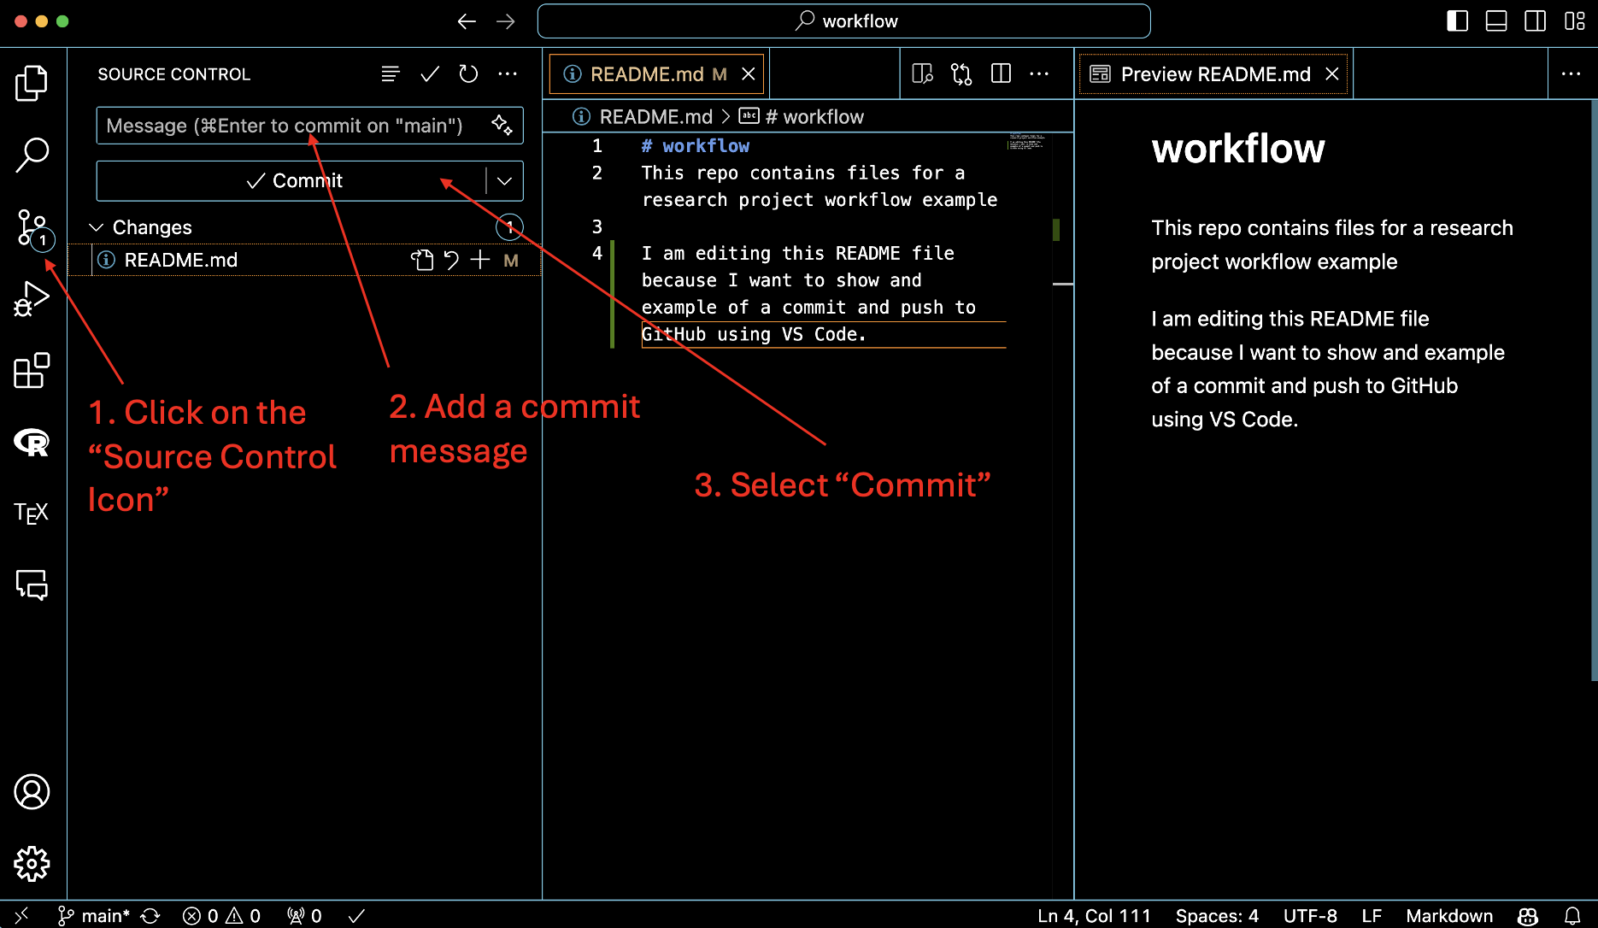
Task: Open notifications bell in status bar
Action: pos(1572,916)
